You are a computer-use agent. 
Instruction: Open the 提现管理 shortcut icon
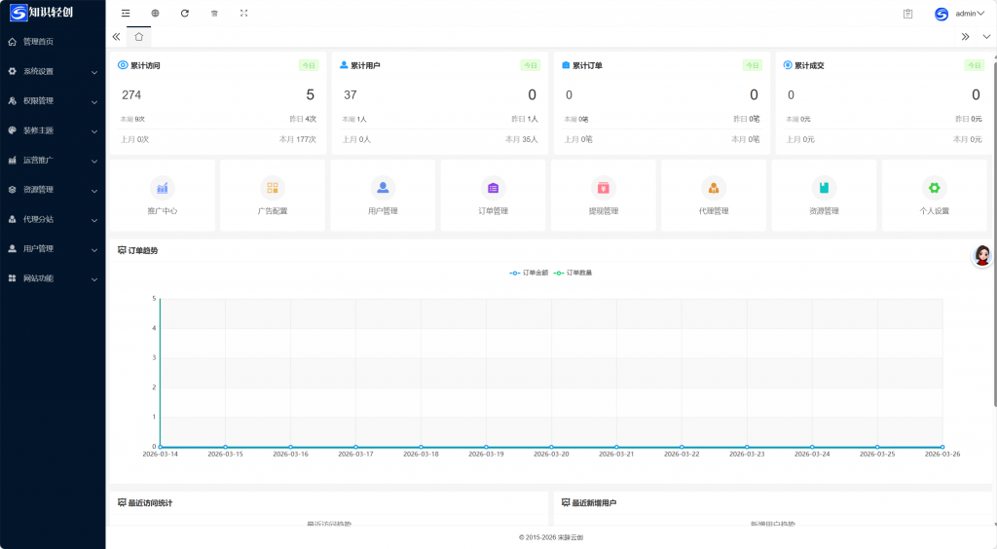click(x=603, y=188)
